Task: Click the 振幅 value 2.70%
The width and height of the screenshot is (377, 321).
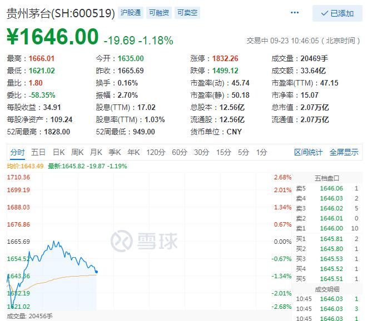Action: click(128, 95)
